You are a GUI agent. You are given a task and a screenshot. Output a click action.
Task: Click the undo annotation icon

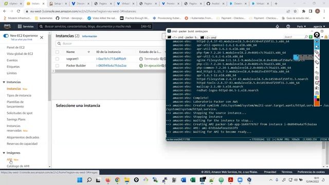click(x=317, y=72)
